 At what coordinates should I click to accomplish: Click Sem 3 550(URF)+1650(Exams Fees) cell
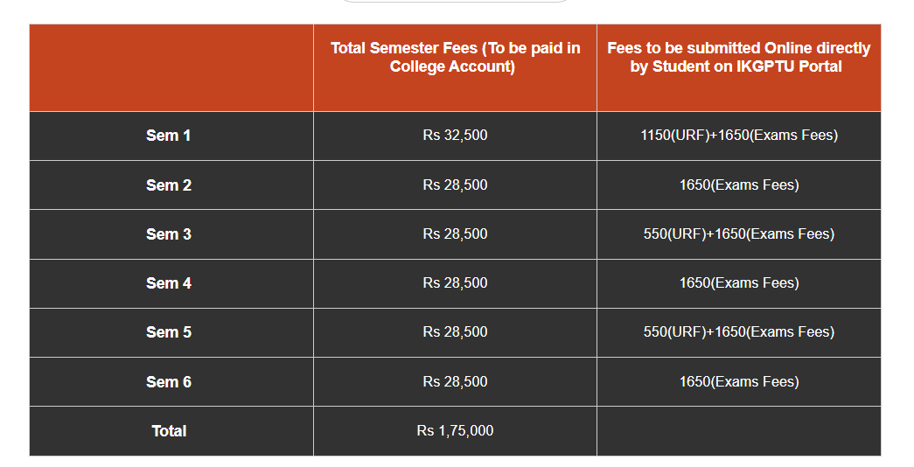[x=738, y=234]
